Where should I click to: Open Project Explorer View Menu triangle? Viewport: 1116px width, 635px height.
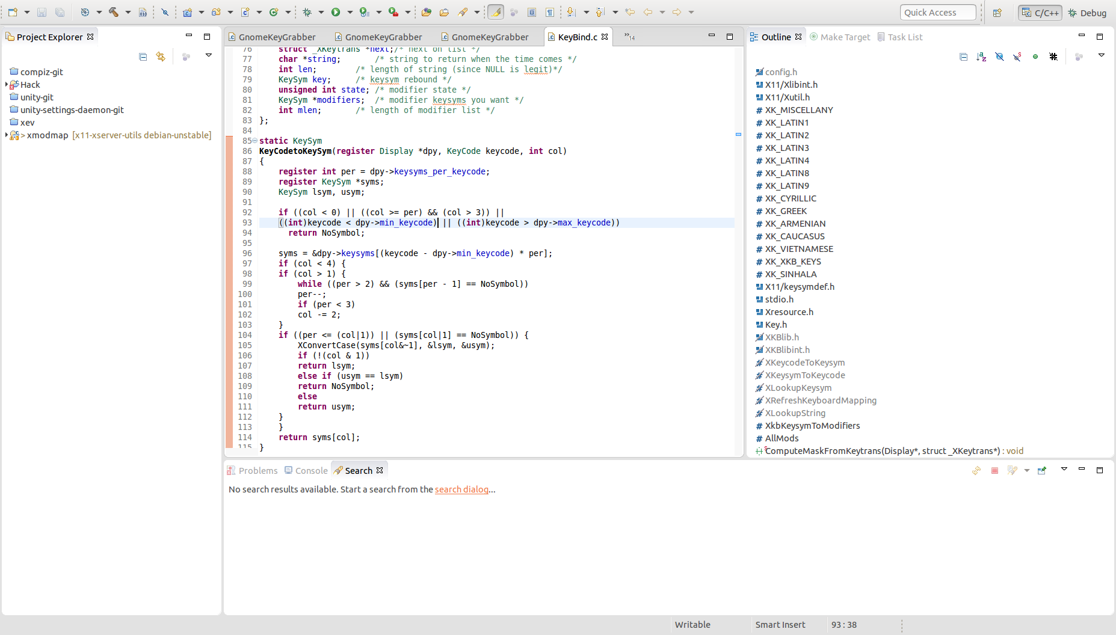click(x=209, y=55)
